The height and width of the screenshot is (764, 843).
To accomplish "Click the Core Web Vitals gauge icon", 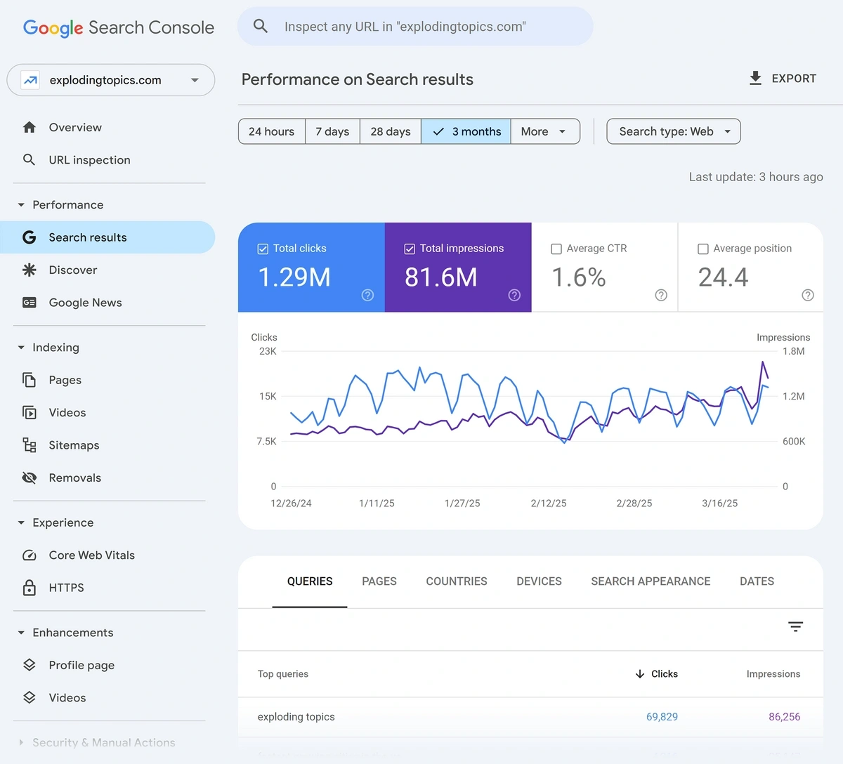I will [x=30, y=555].
